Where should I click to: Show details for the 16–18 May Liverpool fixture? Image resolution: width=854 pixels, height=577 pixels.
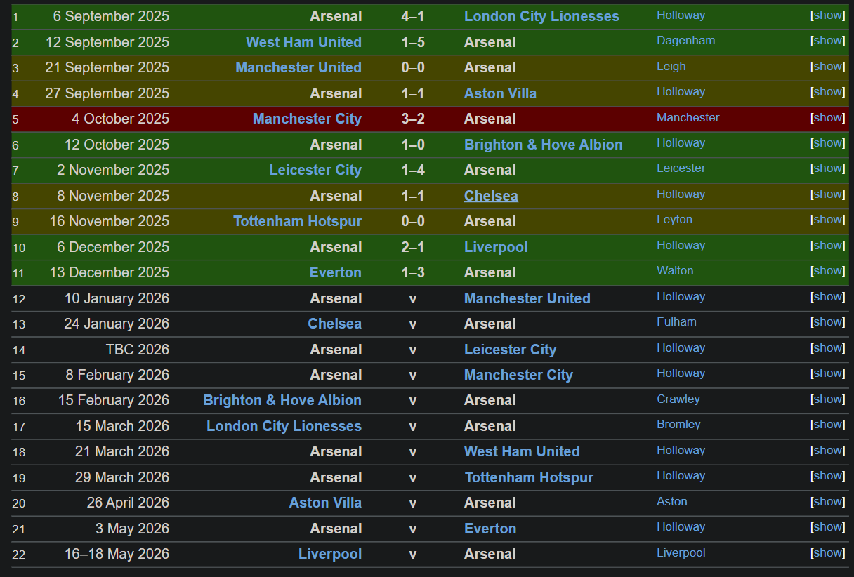pos(829,552)
